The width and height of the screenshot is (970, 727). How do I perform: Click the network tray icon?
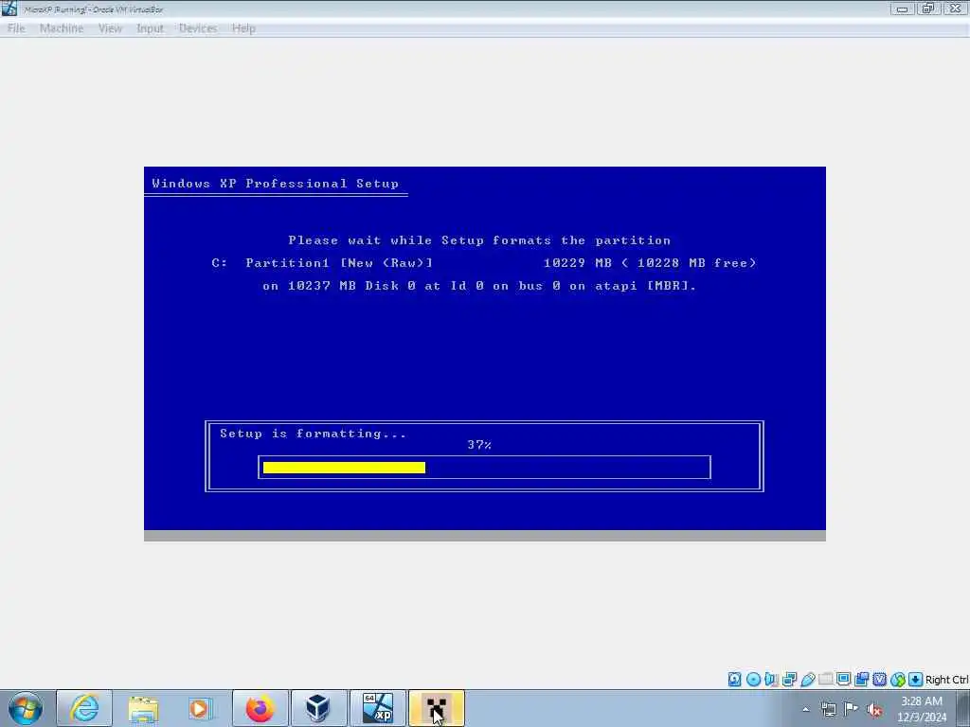pyautogui.click(x=828, y=709)
